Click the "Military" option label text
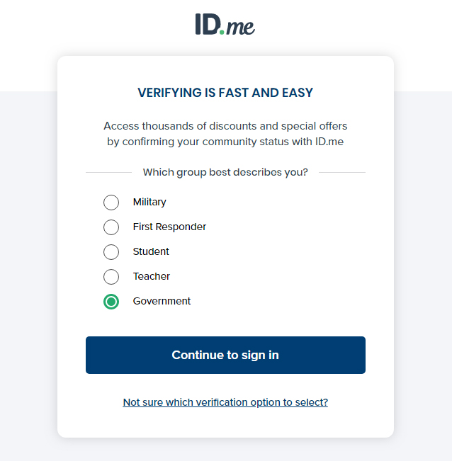 point(149,202)
